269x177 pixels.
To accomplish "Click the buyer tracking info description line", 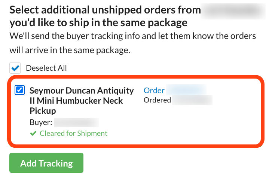I will pyautogui.click(x=133, y=37).
